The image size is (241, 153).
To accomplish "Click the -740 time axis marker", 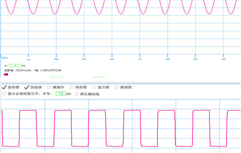I will click(x=28, y=60).
